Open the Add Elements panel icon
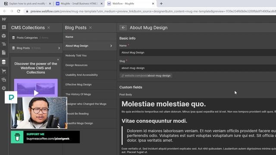This screenshot has width=276, height=155. click(4, 27)
